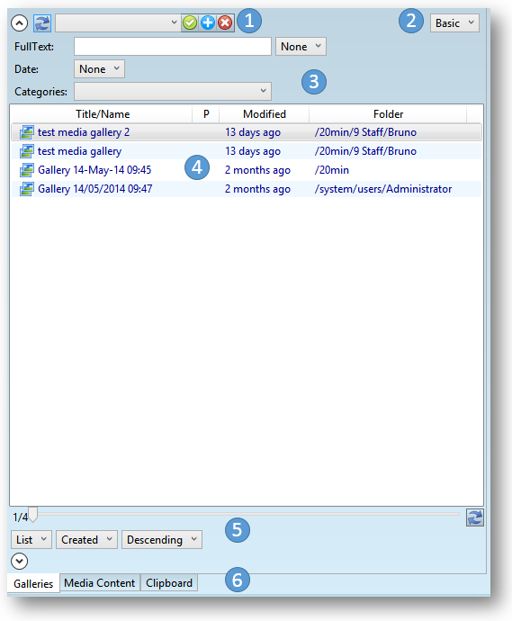Viewport: 512px width, 621px height.
Task: Click the green checkmark apply icon
Action: pos(190,23)
